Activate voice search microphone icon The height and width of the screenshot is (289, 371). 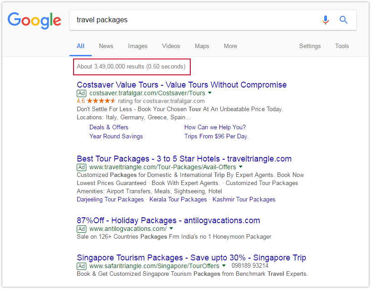coord(326,20)
